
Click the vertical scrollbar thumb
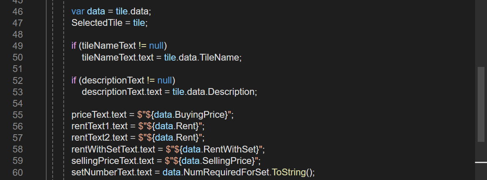[x=481, y=105]
